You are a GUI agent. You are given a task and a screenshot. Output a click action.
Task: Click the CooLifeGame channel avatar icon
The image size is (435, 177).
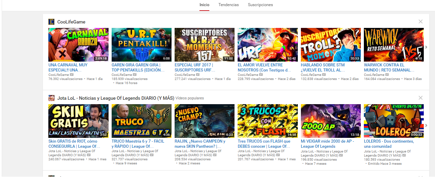(51, 22)
